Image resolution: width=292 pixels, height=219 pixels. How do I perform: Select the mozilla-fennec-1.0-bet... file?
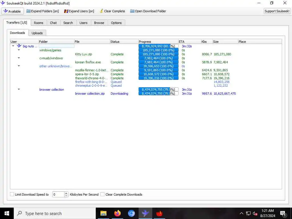click(92, 70)
